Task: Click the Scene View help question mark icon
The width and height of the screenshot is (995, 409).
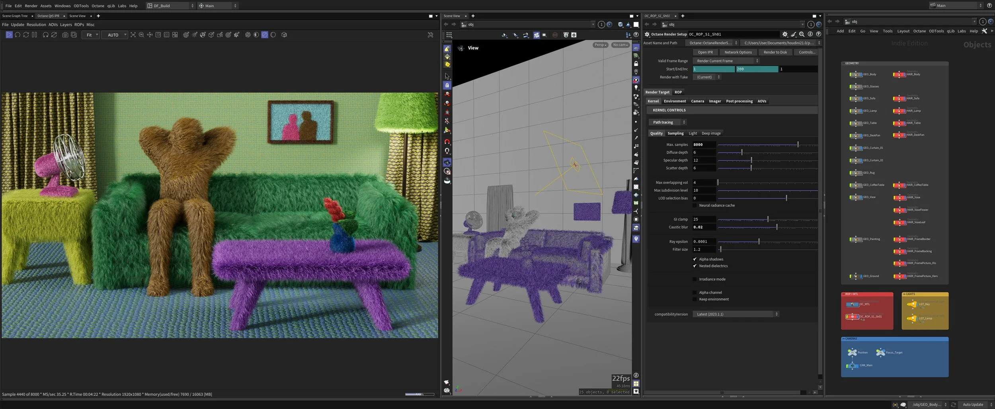Action: [x=636, y=35]
